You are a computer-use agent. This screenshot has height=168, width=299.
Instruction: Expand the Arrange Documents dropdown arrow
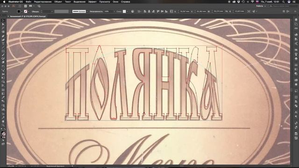click(34, 6)
